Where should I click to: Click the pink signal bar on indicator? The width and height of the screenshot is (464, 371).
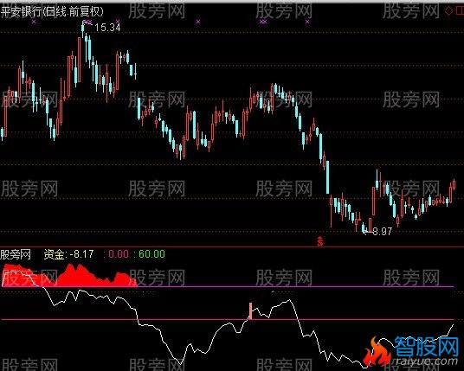pyautogui.click(x=251, y=310)
